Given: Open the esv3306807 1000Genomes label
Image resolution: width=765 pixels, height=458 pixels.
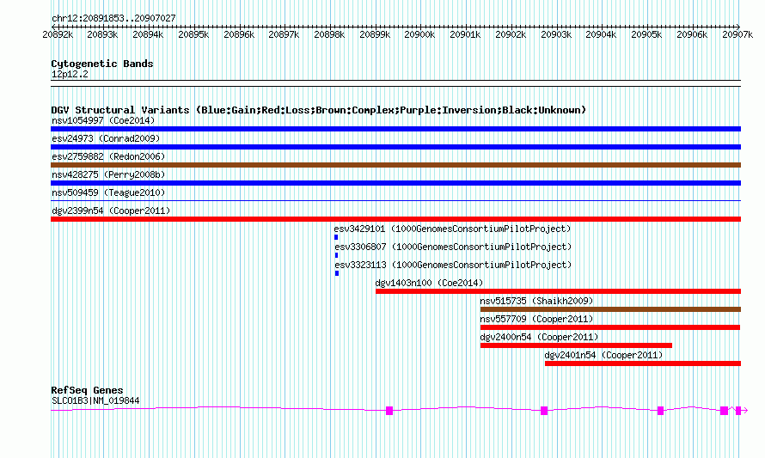Looking at the screenshot, I should click(453, 247).
